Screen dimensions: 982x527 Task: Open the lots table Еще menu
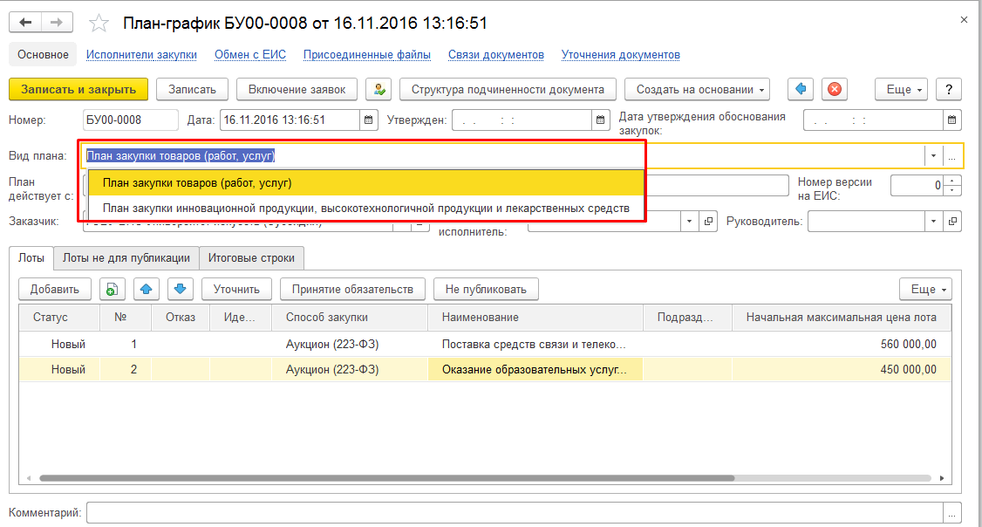[x=925, y=289]
